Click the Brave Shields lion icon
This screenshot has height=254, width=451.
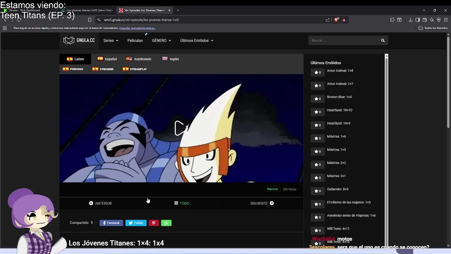click(336, 20)
